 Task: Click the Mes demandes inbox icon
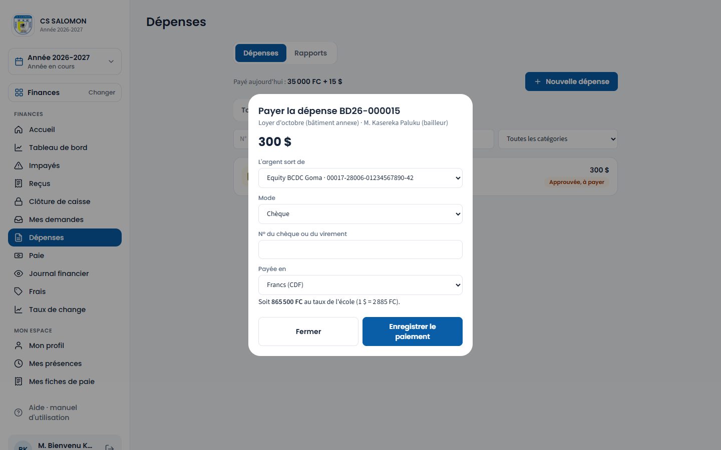click(x=19, y=219)
